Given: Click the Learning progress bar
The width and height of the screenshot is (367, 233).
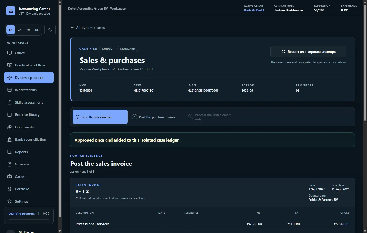Looking at the screenshot, I should [x=29, y=219].
